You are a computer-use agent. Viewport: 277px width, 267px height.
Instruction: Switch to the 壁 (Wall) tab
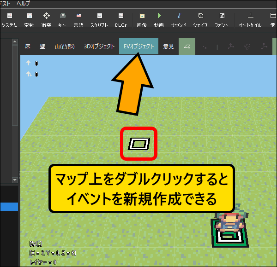(42, 46)
